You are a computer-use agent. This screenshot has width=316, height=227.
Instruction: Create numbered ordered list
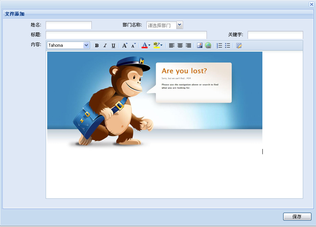[219, 46]
